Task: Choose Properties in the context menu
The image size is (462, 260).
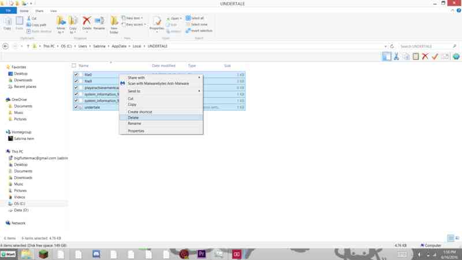Action: (x=161, y=131)
